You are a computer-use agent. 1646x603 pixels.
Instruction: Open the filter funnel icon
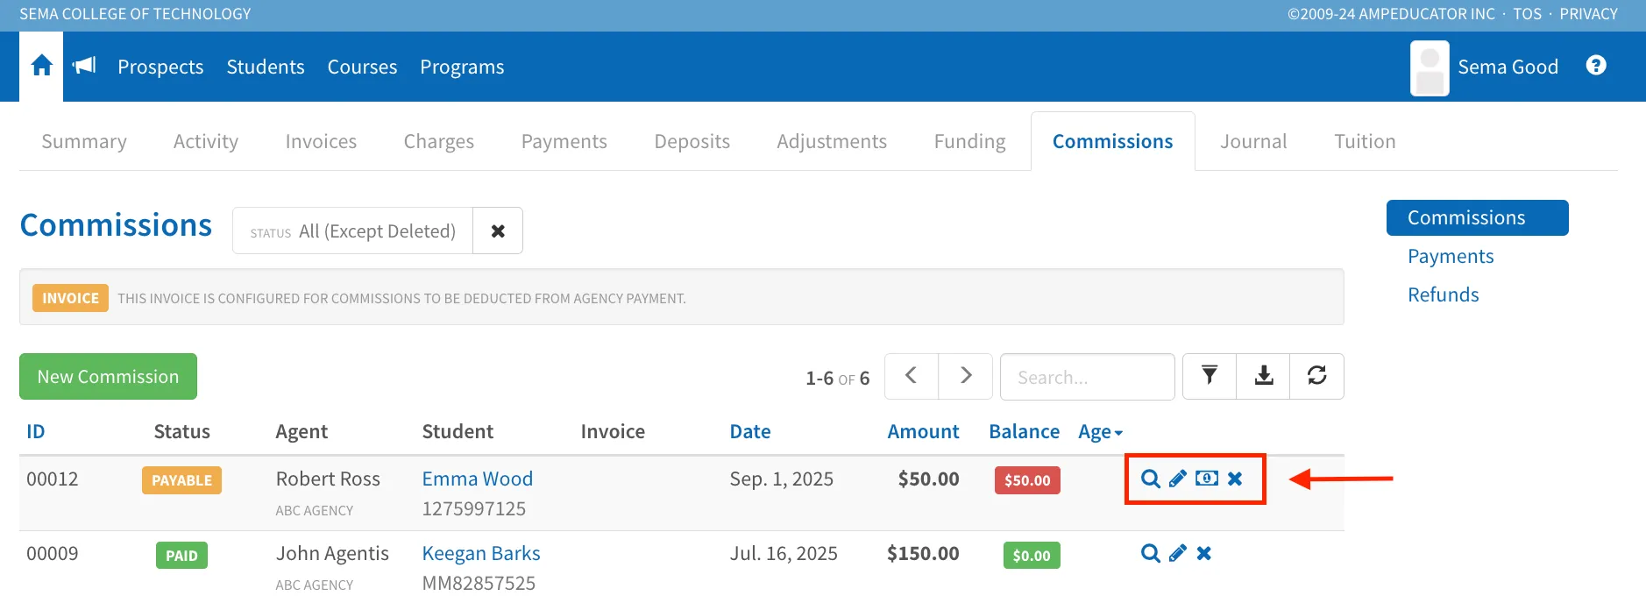(1210, 376)
